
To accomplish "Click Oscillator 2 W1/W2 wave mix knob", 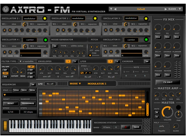I will pyautogui.click(x=25, y=25).
